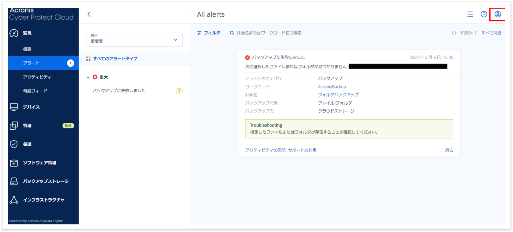
Task: Open the 保護 shield icon section
Action: pyautogui.click(x=14, y=144)
